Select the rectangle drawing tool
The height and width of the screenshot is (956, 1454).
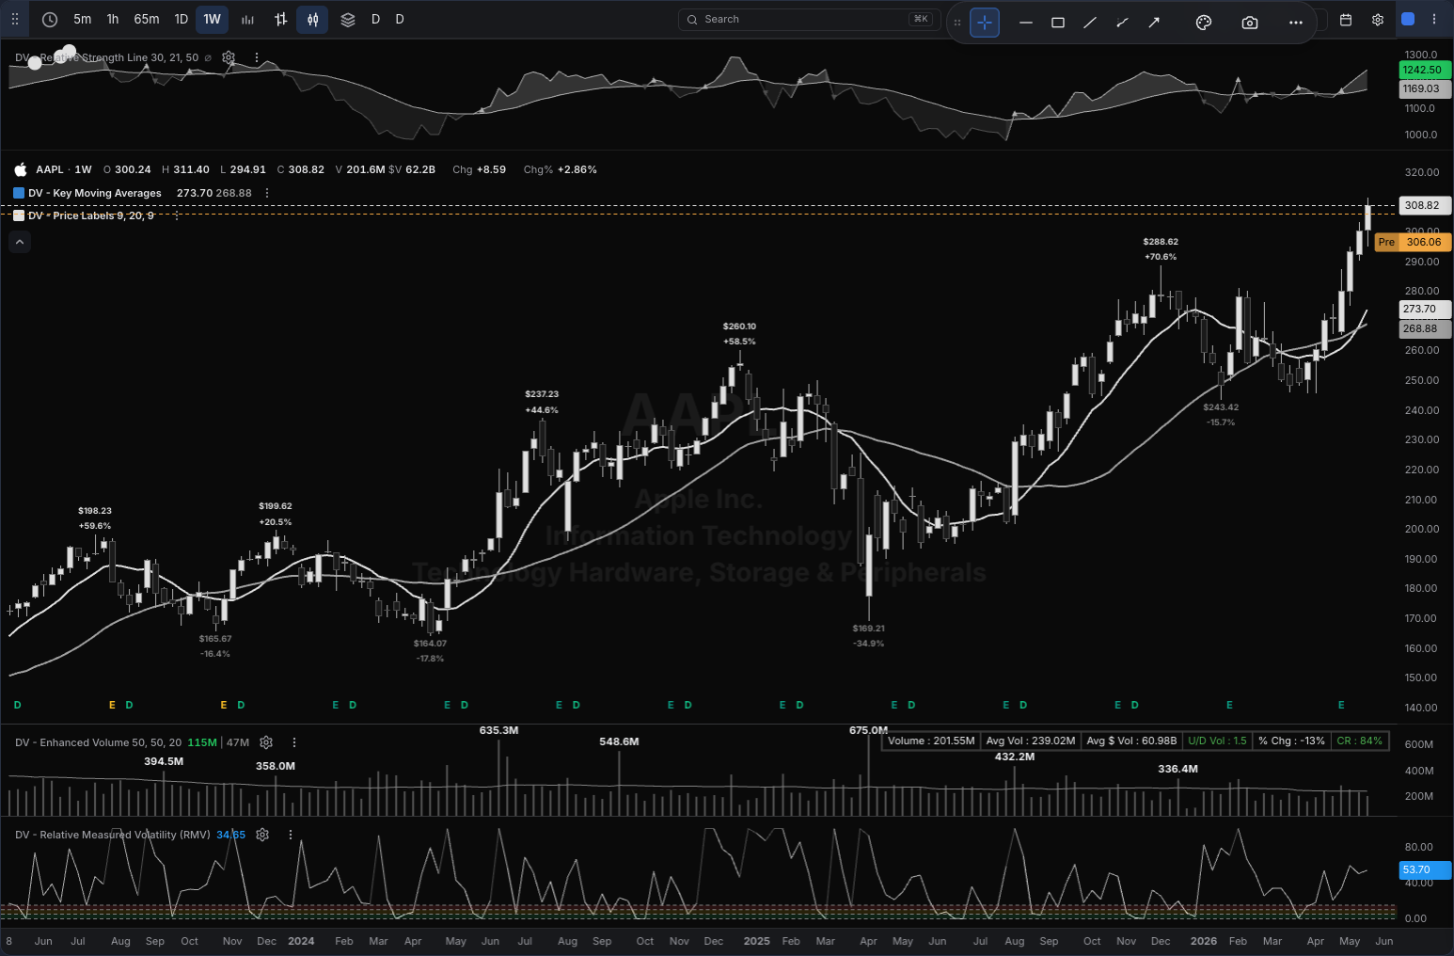1058,23
